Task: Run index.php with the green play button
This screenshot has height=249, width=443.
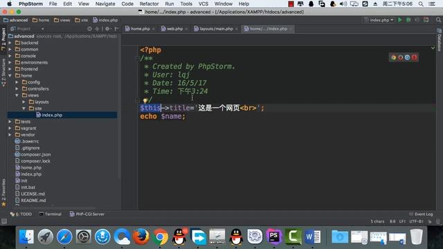Action: (x=400, y=20)
